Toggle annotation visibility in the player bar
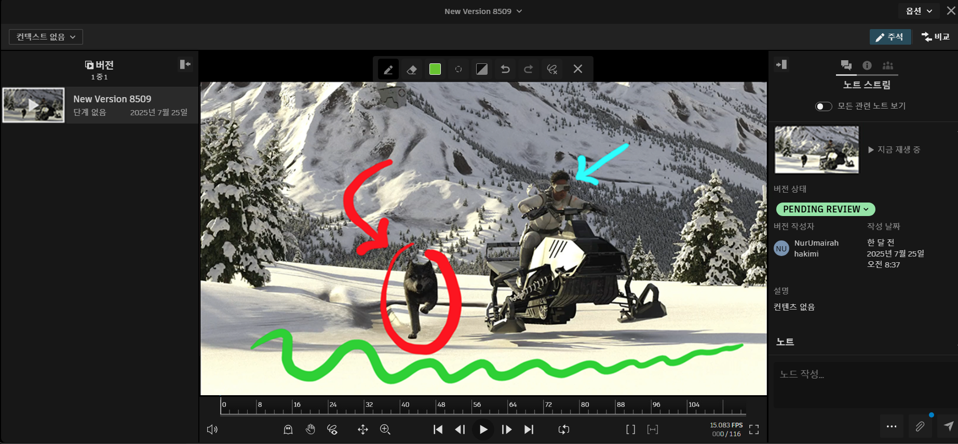Screen dimensions: 958x444 click(332, 429)
